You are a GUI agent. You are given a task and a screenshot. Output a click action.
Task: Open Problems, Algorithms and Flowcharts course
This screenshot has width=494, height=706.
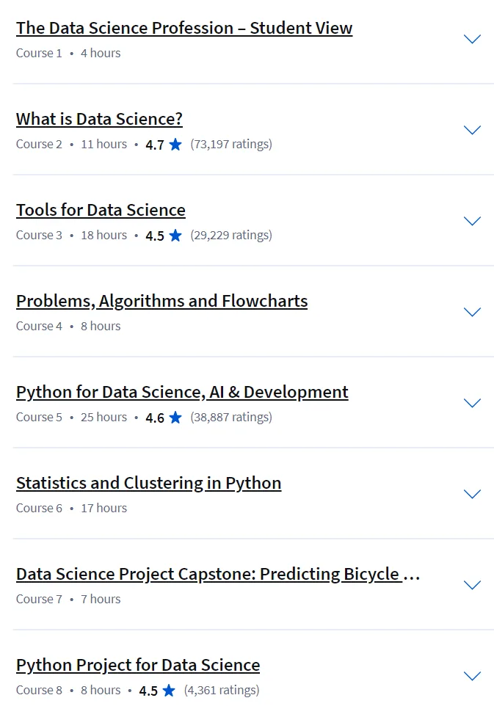[x=161, y=301]
